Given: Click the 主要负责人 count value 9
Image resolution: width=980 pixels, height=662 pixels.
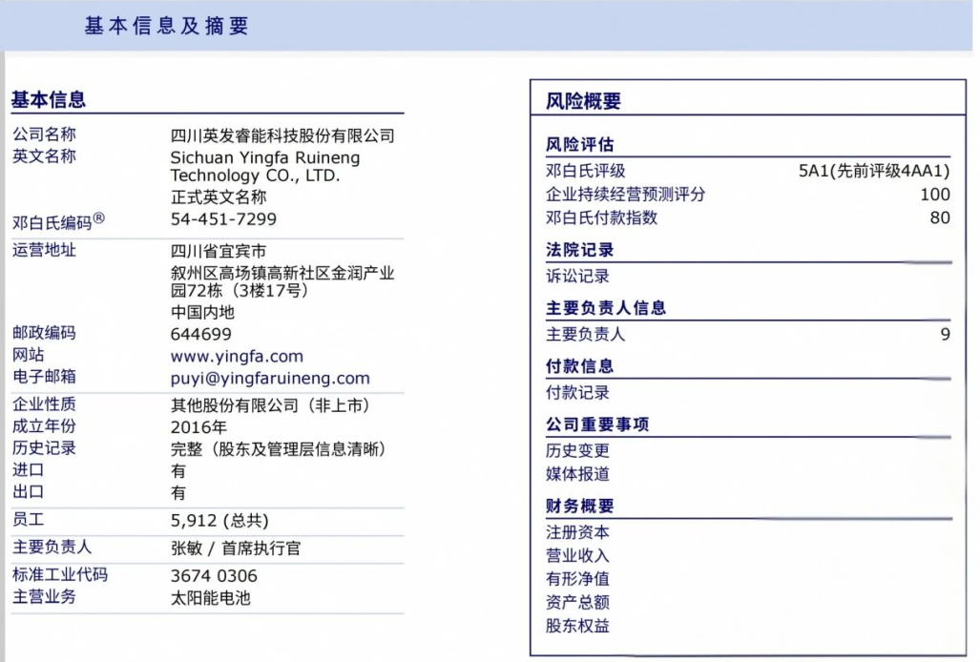Looking at the screenshot, I should (x=945, y=334).
